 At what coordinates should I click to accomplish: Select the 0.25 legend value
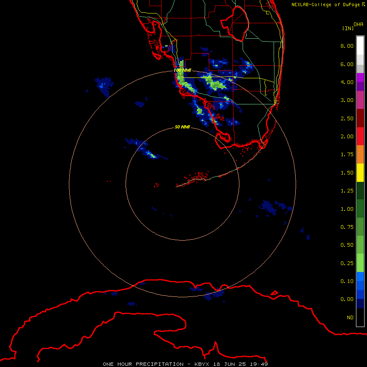[x=347, y=263]
